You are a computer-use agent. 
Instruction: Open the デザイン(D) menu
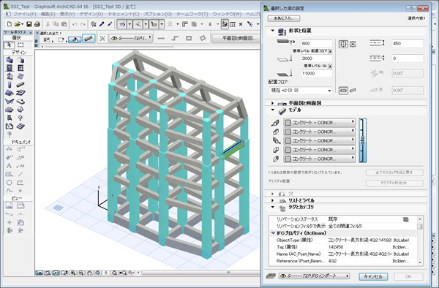[x=91, y=14]
